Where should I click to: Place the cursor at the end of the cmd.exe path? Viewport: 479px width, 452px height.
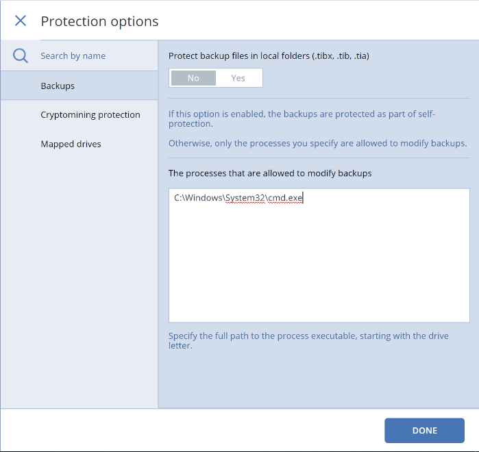303,198
